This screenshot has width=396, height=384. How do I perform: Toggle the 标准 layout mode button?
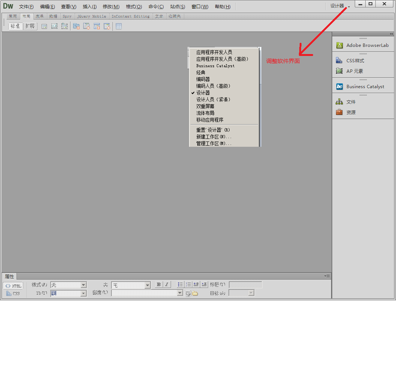click(x=16, y=26)
